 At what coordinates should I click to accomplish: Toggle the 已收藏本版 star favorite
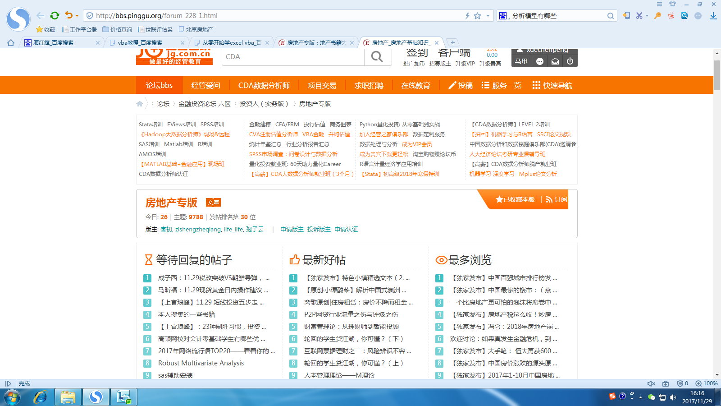point(516,199)
